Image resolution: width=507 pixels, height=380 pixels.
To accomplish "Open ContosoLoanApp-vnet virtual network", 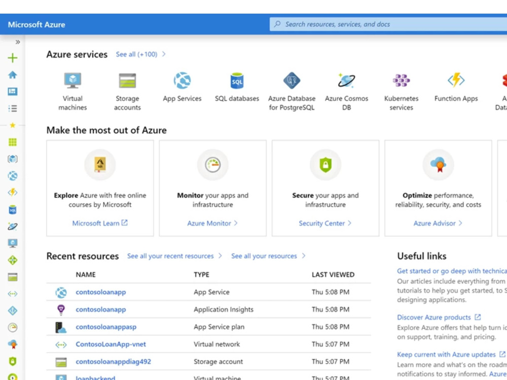I will click(x=111, y=344).
